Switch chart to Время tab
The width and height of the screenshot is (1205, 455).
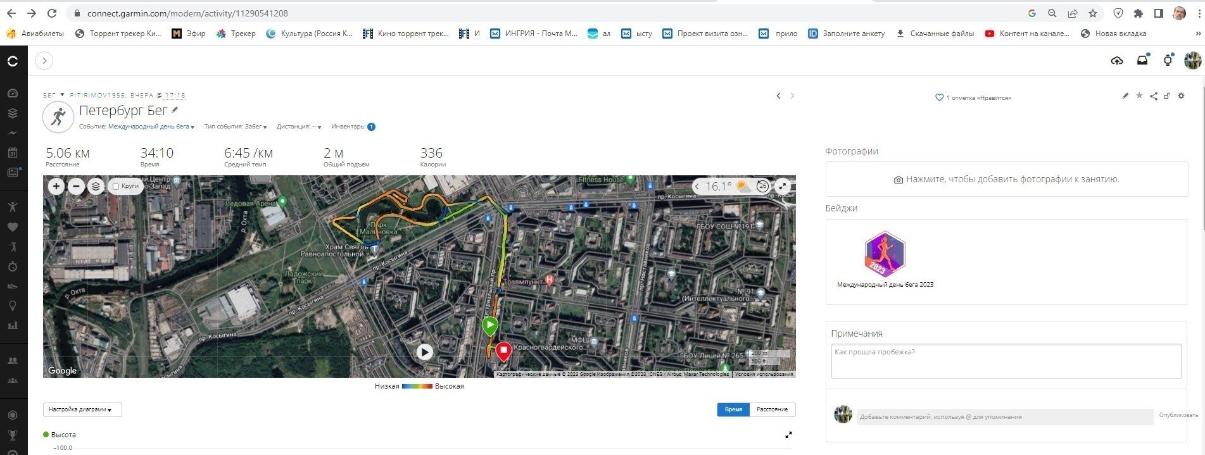coord(733,409)
